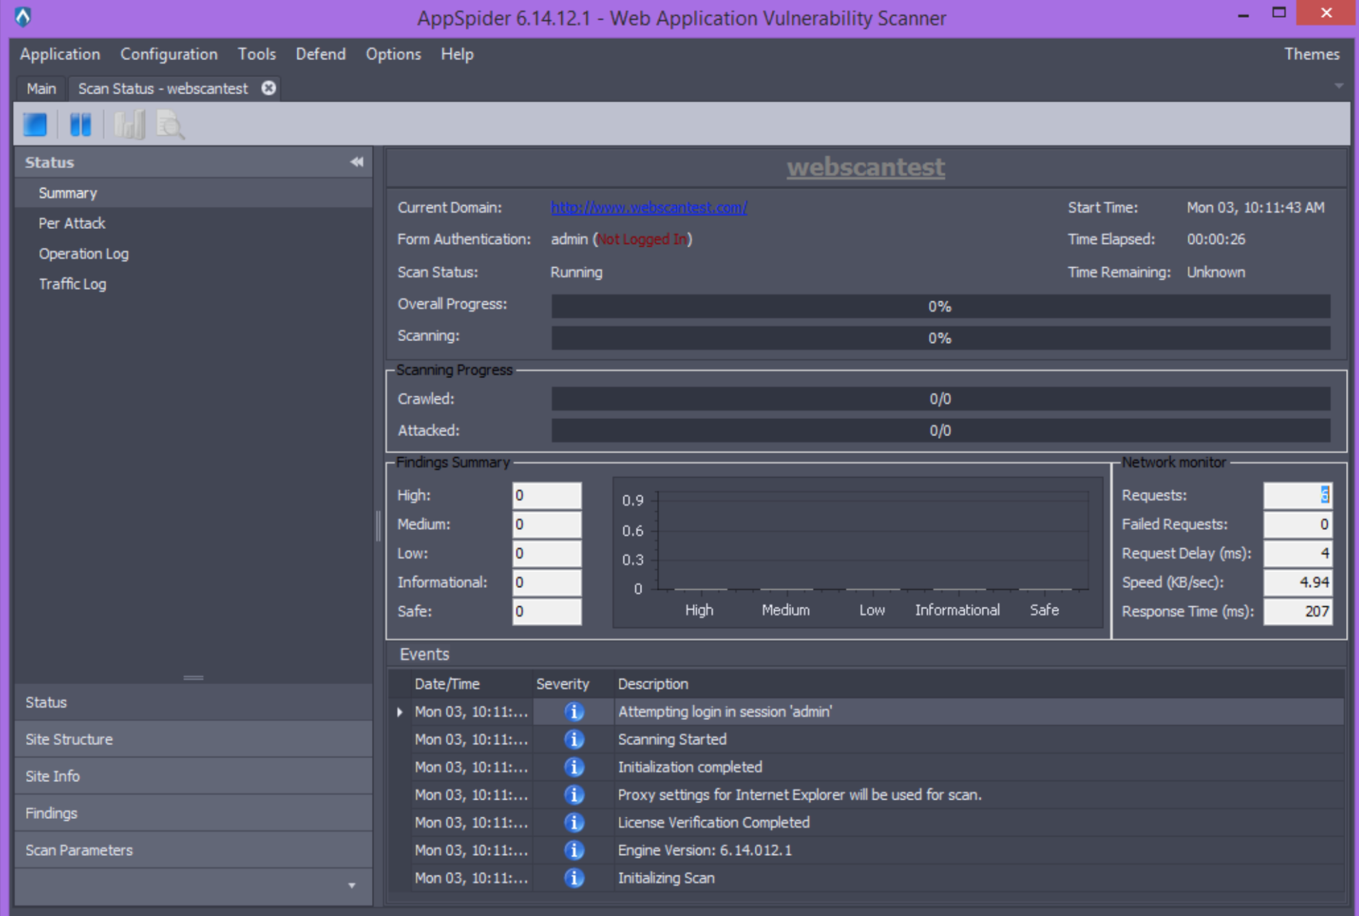Viewport: 1359px width, 916px height.
Task: Select the 'License Verification Completed' event description
Action: (x=714, y=822)
